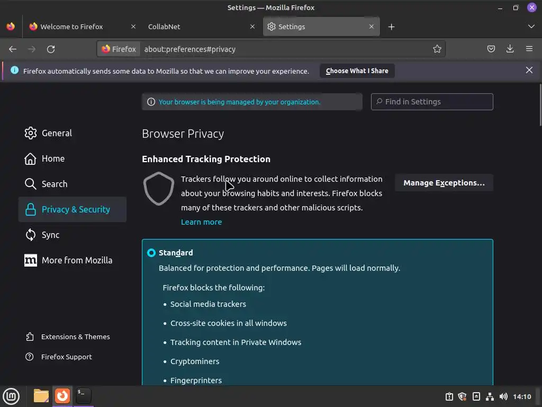Click the go back arrow
Viewport: 542px width, 407px height.
(13, 49)
